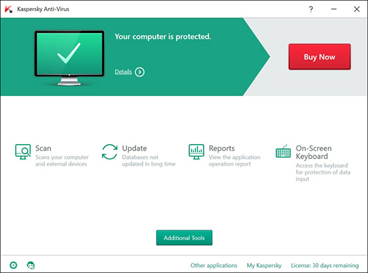Click the protected monitor checkmark image

(x=69, y=58)
